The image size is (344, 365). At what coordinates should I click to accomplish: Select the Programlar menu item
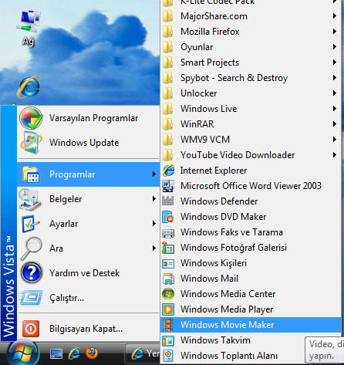pos(88,174)
